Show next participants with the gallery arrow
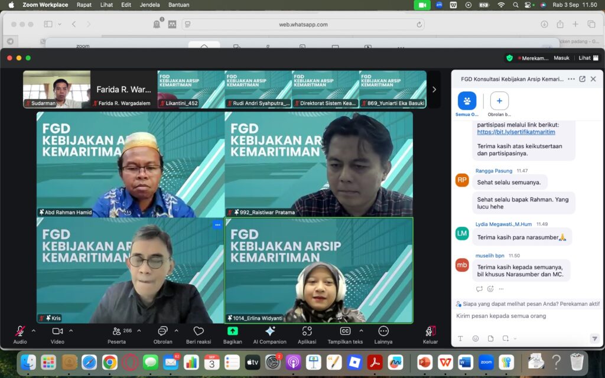 [x=434, y=90]
